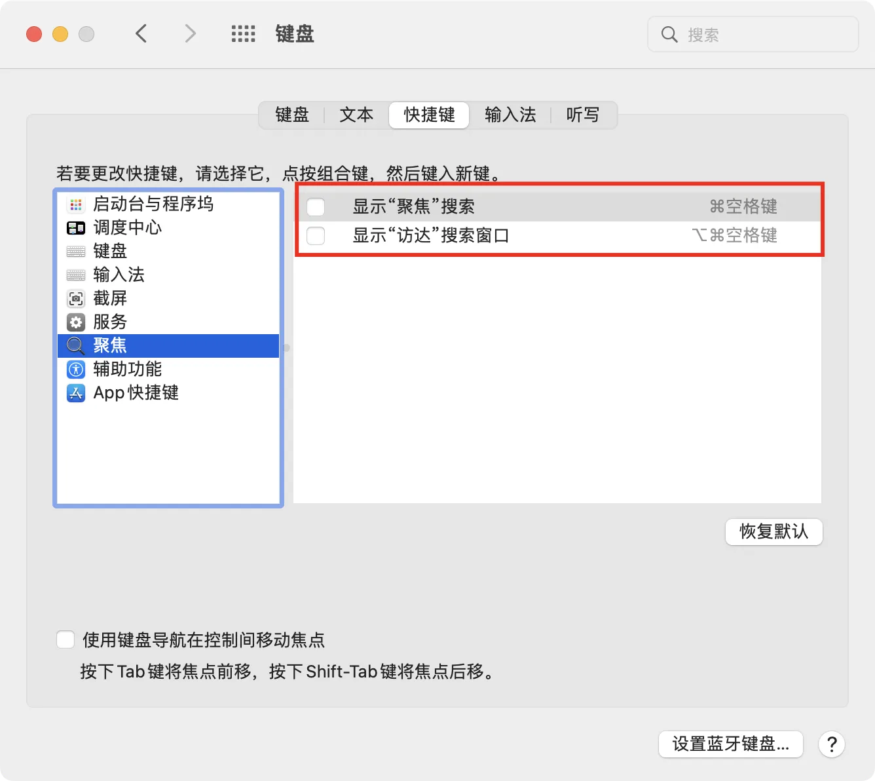Toggle 使用键盘导航在控制间移动焦点 checkbox

coord(65,639)
